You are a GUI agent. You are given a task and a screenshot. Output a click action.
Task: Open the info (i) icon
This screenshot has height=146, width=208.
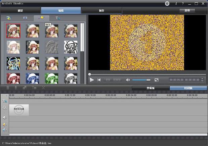tap(176, 4)
